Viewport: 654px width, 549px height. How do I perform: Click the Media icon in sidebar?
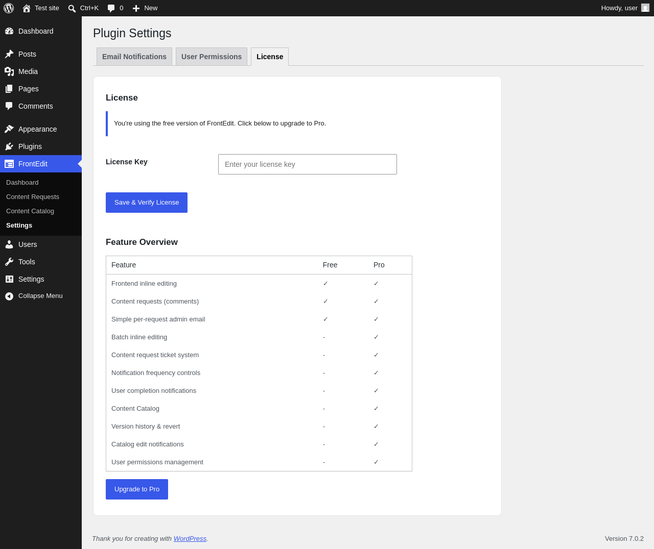[x=9, y=71]
